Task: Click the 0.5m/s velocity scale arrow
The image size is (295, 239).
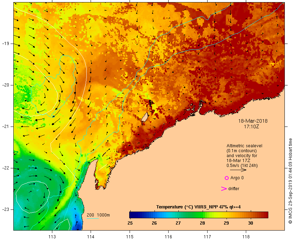Action: click(x=238, y=170)
